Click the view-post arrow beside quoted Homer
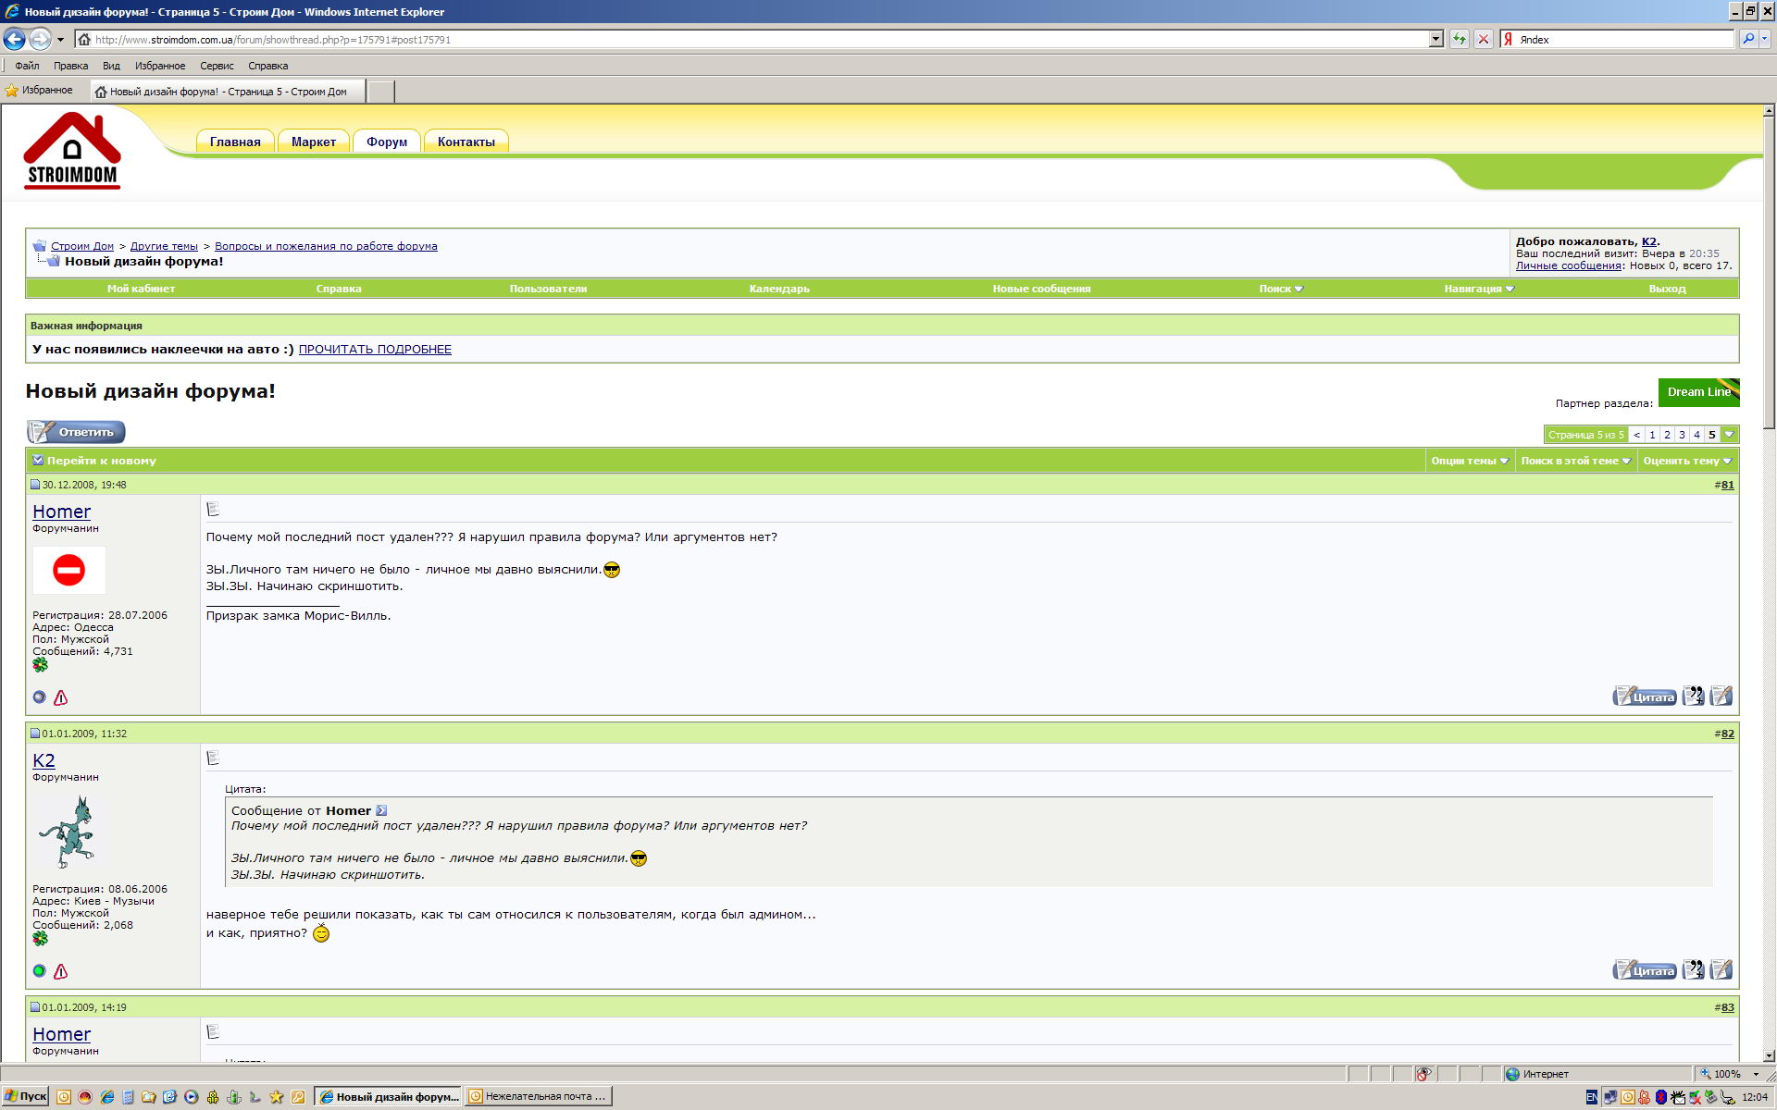Viewport: 1777px width, 1110px height. (381, 810)
